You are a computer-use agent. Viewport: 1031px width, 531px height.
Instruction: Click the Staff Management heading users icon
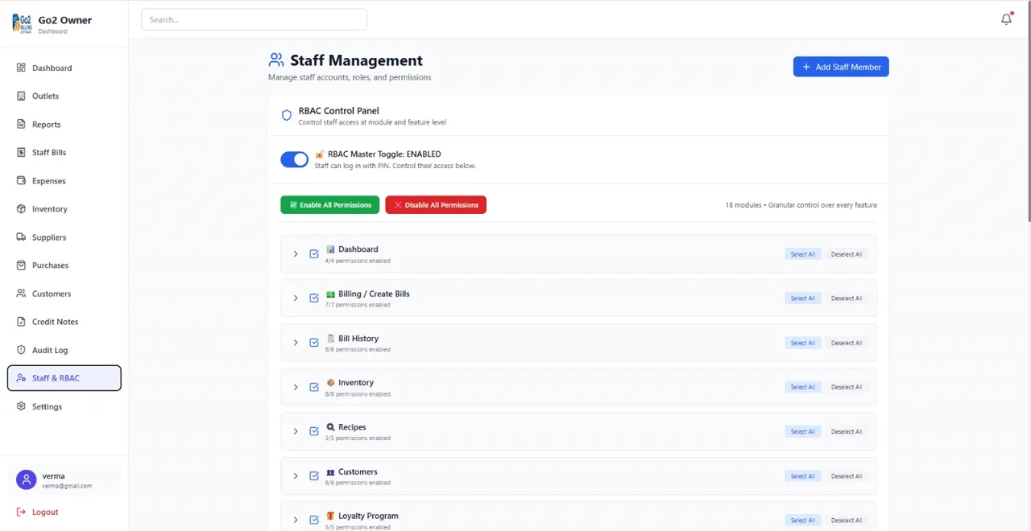[276, 60]
